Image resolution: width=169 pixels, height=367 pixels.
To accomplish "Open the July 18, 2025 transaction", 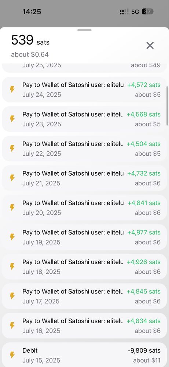I will pos(84,267).
